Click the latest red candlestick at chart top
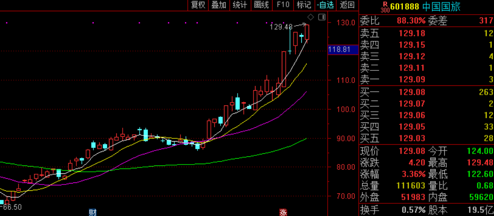 click(307, 32)
